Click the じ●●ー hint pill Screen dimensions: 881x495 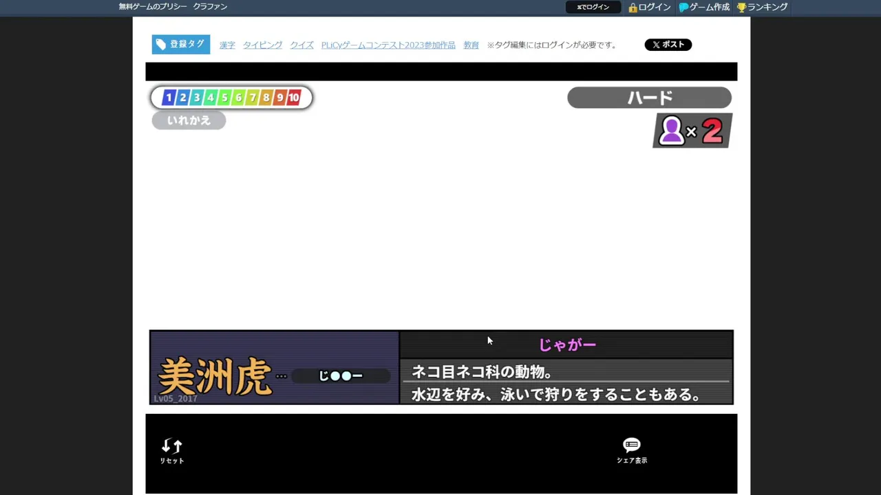[341, 376]
